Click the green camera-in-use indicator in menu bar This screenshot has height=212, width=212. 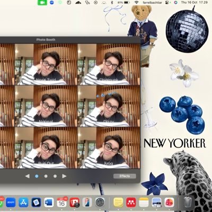point(42,3)
